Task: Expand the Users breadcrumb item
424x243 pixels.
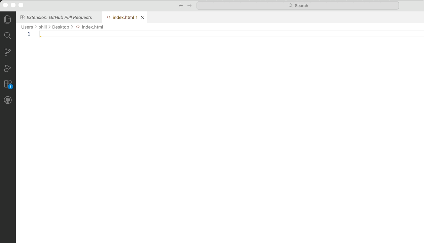Action: (27, 27)
